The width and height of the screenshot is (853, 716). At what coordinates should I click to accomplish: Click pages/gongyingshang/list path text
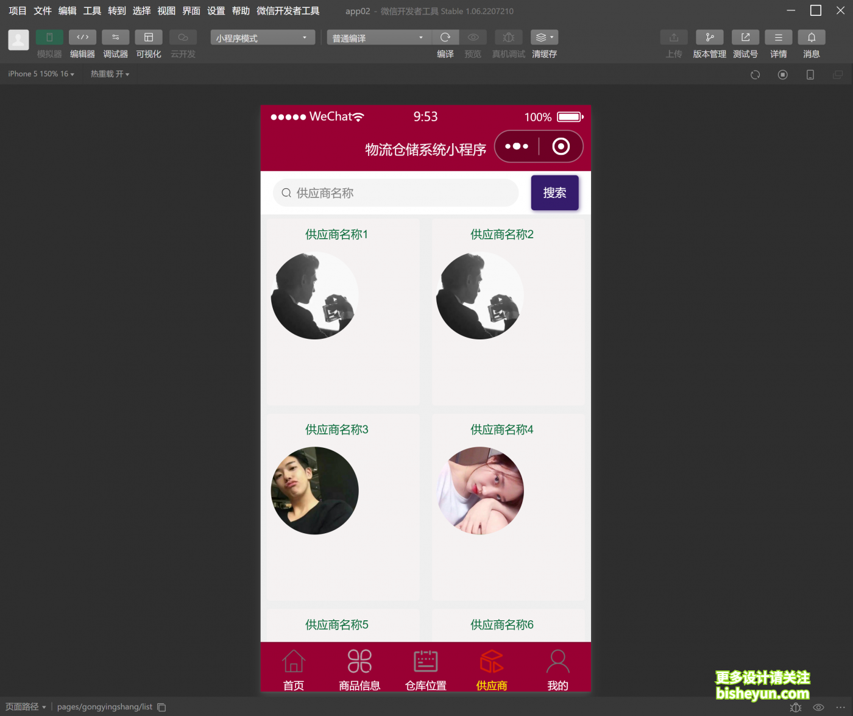(x=105, y=707)
